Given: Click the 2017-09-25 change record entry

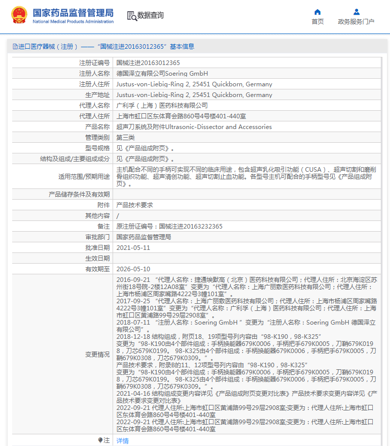Looking at the screenshot, I should [246, 308].
